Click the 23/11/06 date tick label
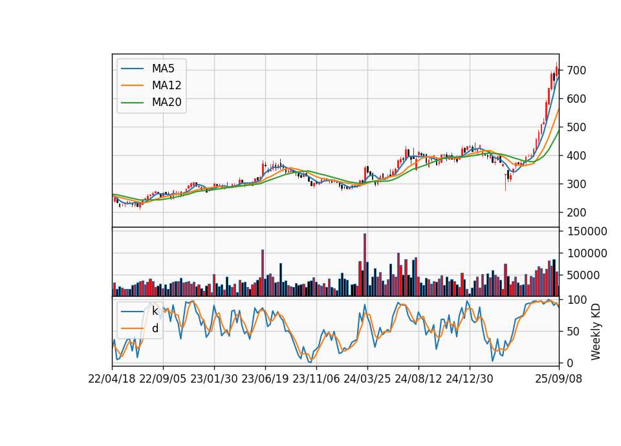This screenshot has height=446, width=621. (x=316, y=379)
